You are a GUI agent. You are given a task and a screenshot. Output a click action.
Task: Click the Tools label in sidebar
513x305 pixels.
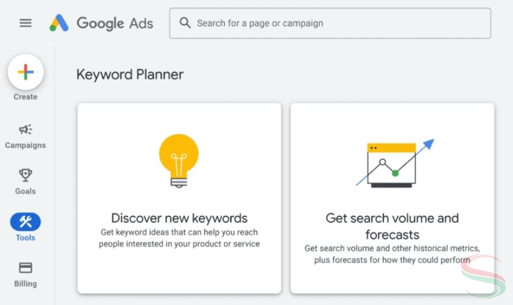click(26, 238)
